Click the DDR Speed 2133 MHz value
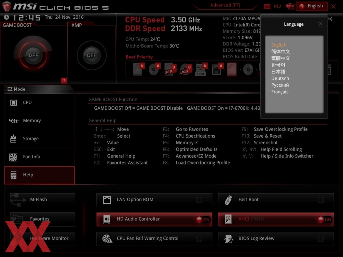 [186, 29]
